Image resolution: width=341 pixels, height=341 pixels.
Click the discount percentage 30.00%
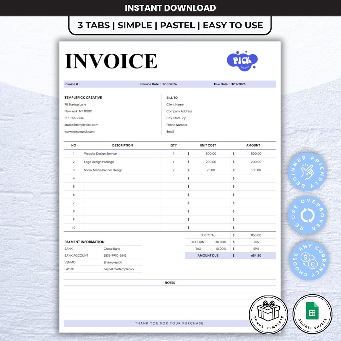point(221,242)
